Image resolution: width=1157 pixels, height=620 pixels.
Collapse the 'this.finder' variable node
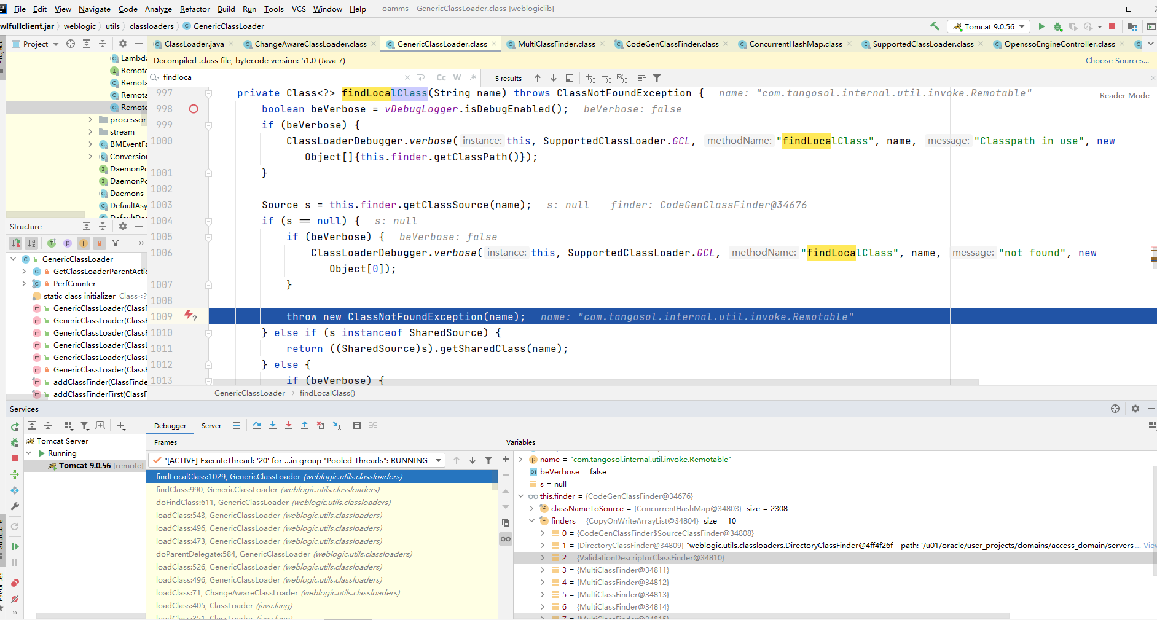point(520,496)
